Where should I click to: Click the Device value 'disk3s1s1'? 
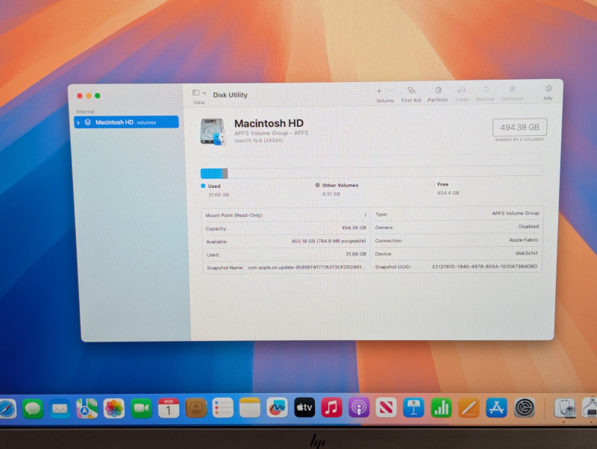pos(527,253)
